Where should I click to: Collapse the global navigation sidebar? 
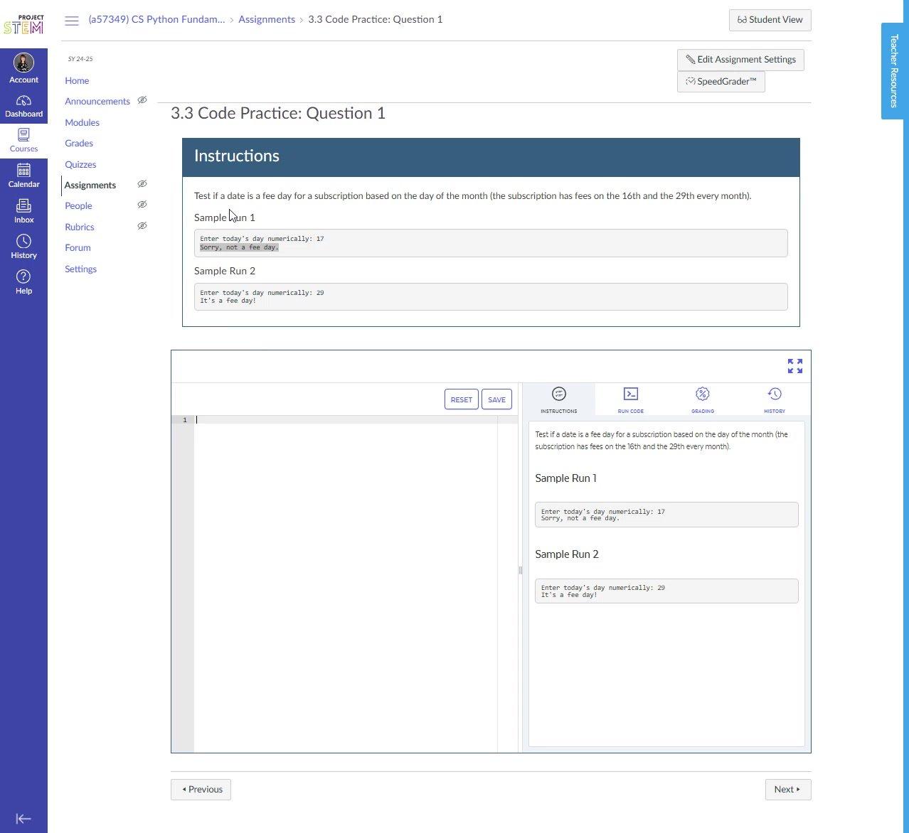click(23, 819)
